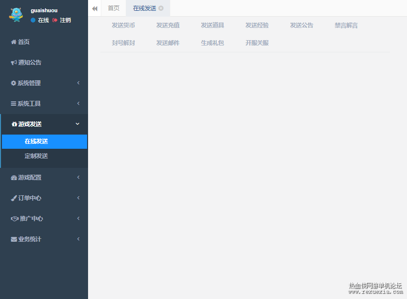Expand the 系统工具 menu chevron
This screenshot has width=407, height=299.
tap(78, 103)
